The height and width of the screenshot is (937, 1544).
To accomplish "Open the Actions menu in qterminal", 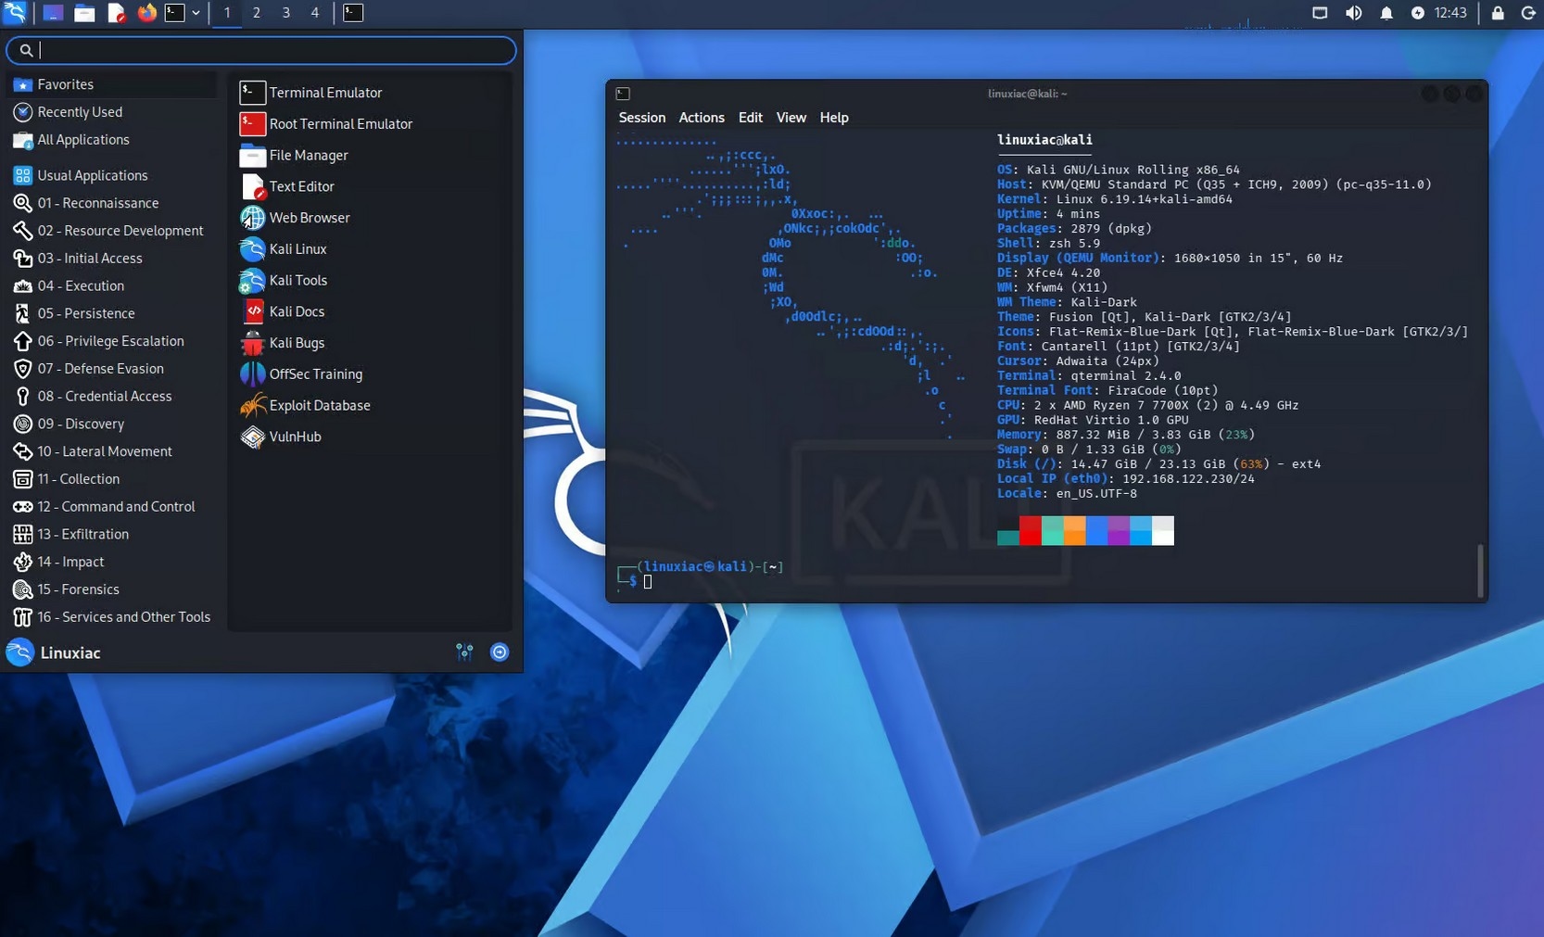I will pos(702,118).
